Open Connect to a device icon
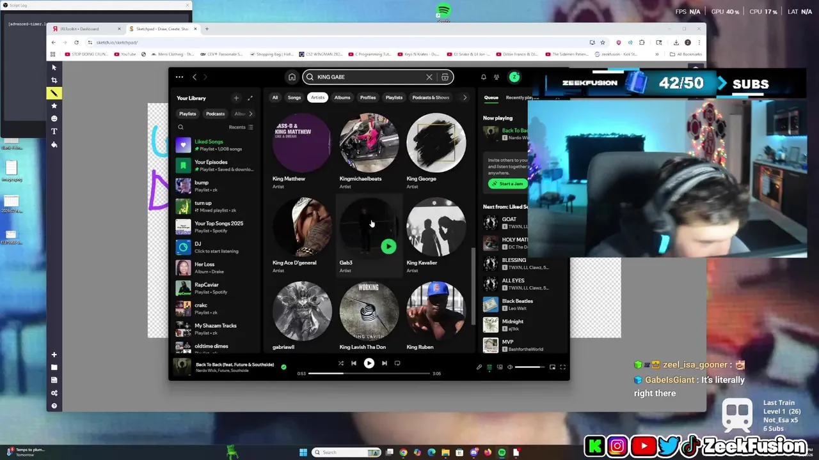 point(500,367)
